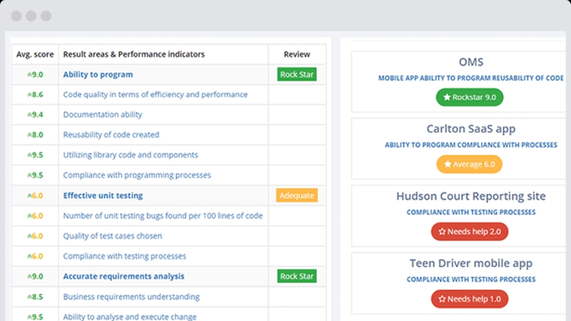Click the Rockstar 9.0 badge under OMS
The height and width of the screenshot is (321, 571).
[469, 98]
